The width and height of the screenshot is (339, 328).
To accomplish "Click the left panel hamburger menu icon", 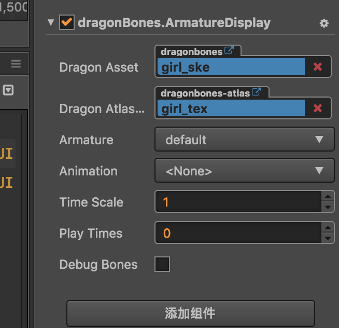I will 16,64.
